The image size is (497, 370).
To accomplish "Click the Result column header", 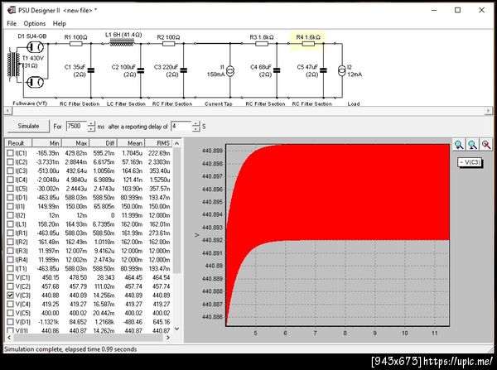I will (x=18, y=143).
